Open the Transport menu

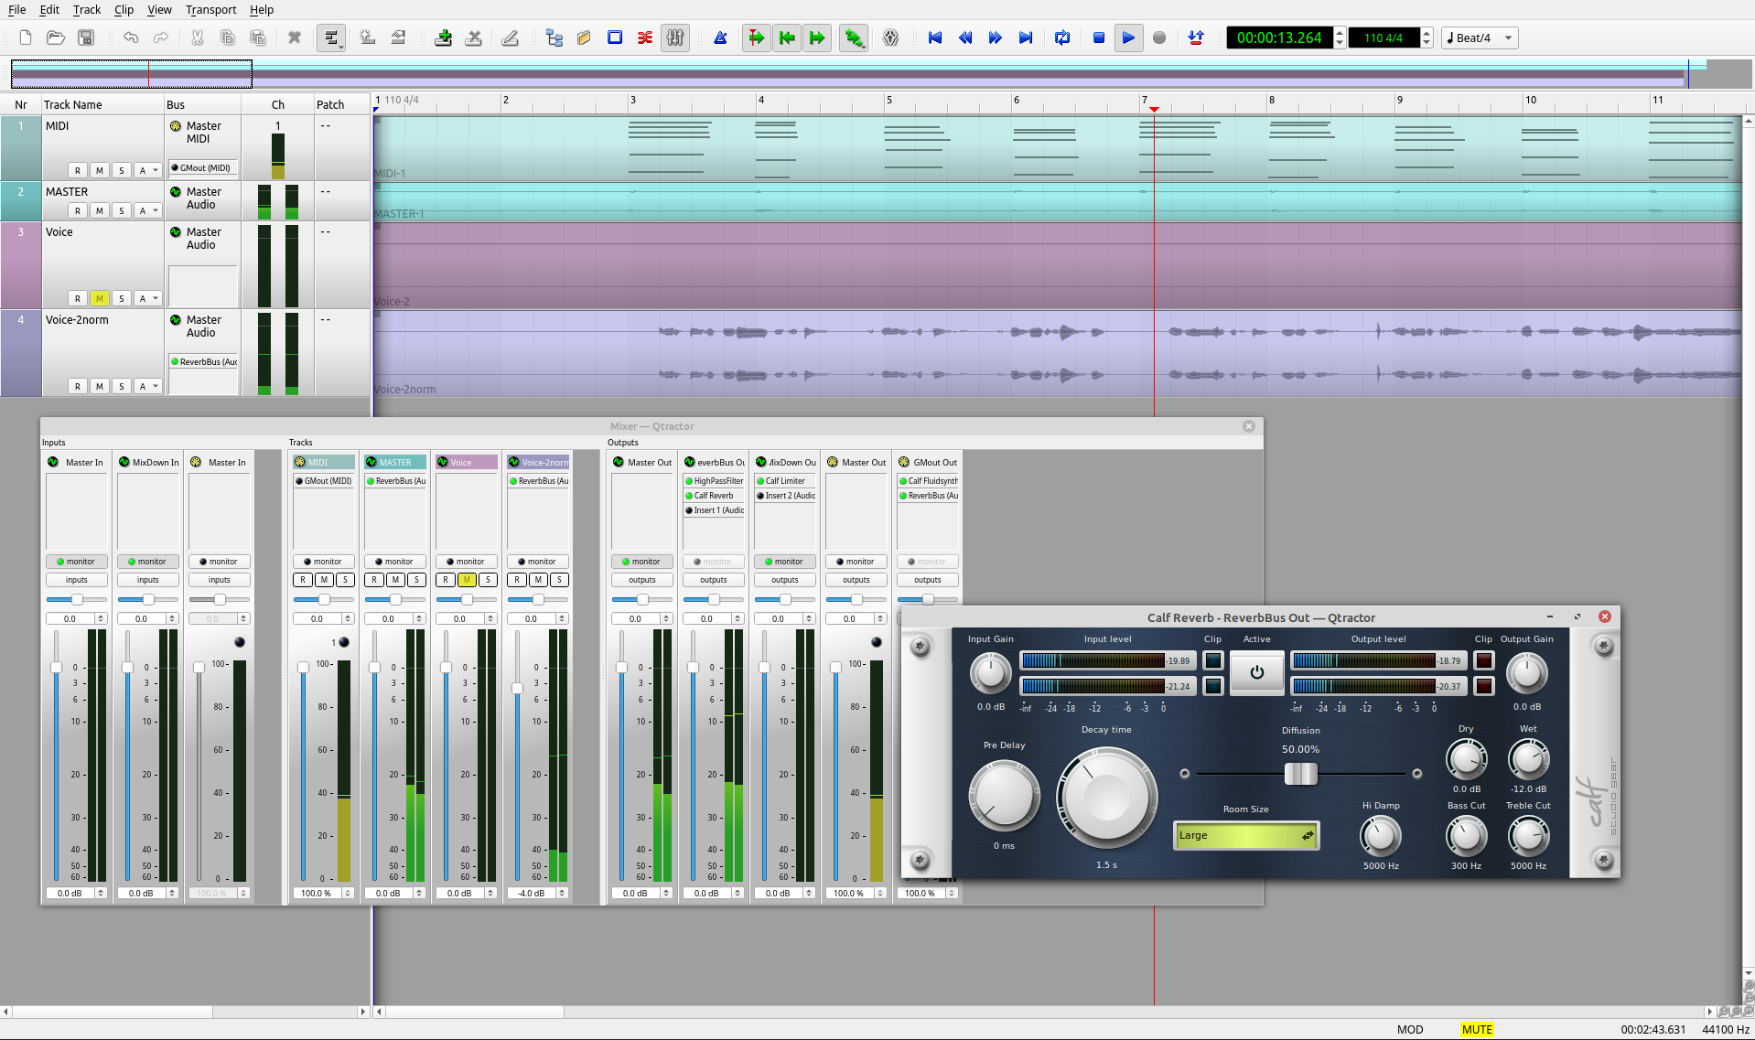click(211, 9)
